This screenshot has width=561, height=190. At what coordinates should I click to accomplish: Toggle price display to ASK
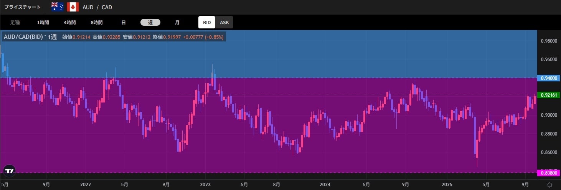tap(224, 23)
